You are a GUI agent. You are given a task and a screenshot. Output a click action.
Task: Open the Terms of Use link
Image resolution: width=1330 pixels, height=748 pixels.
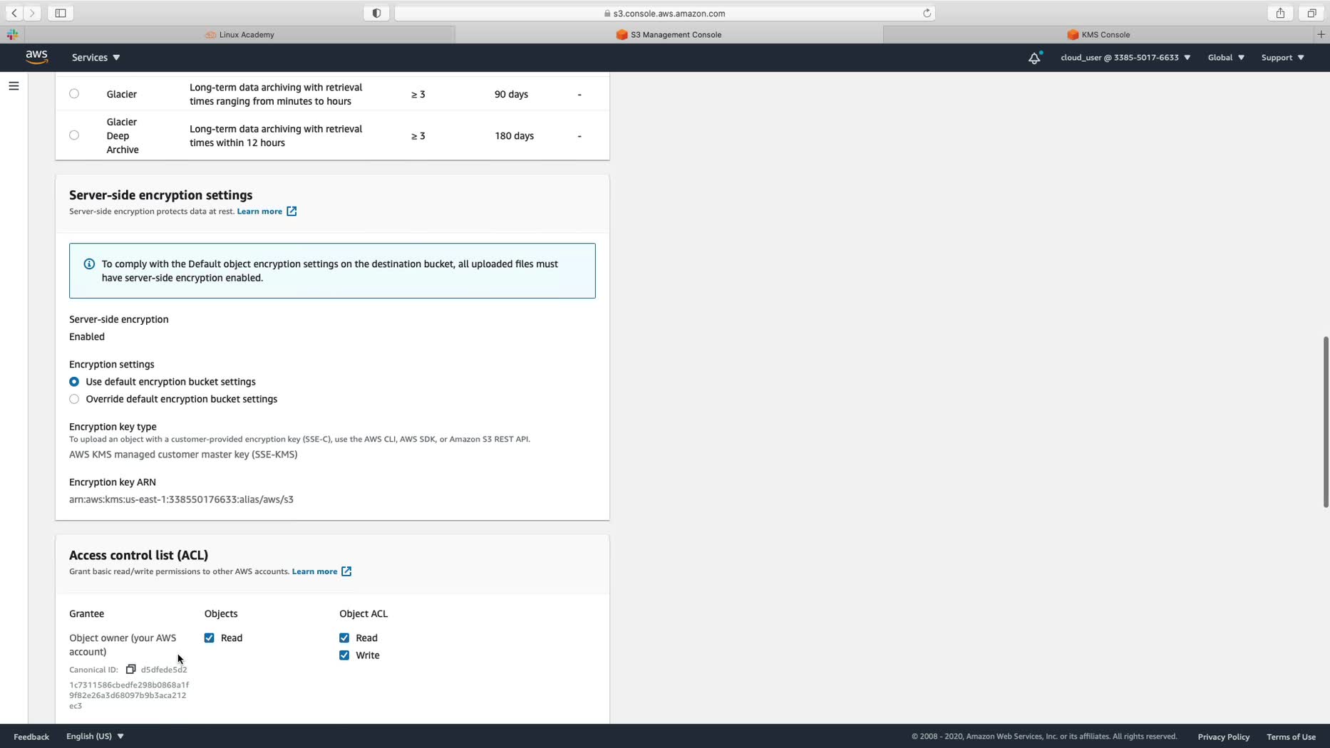pyautogui.click(x=1291, y=737)
